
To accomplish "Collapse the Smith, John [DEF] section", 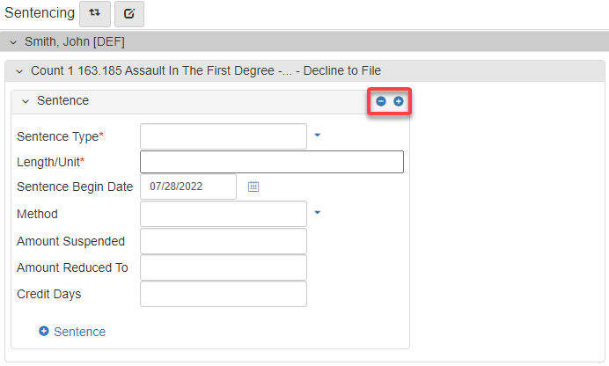I will (x=13, y=41).
